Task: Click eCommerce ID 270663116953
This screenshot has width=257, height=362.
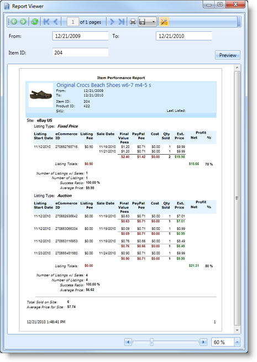Action: point(66,241)
